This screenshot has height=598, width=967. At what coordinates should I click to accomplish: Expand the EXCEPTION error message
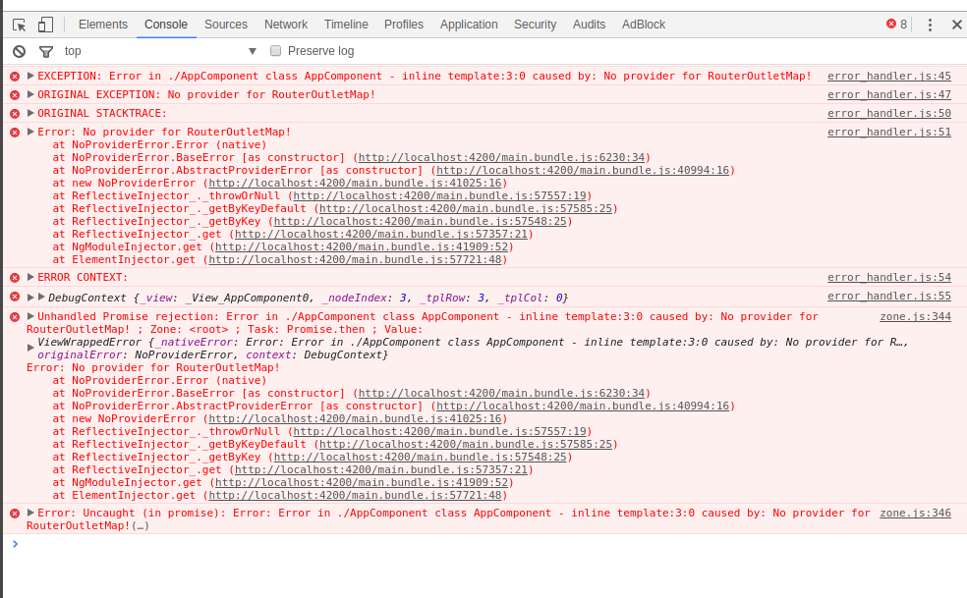28,76
